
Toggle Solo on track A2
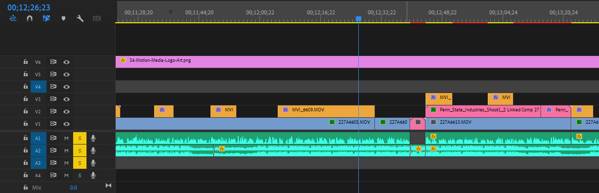(x=80, y=150)
